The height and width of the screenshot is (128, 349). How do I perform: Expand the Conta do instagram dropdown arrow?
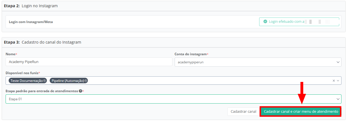click(338, 62)
